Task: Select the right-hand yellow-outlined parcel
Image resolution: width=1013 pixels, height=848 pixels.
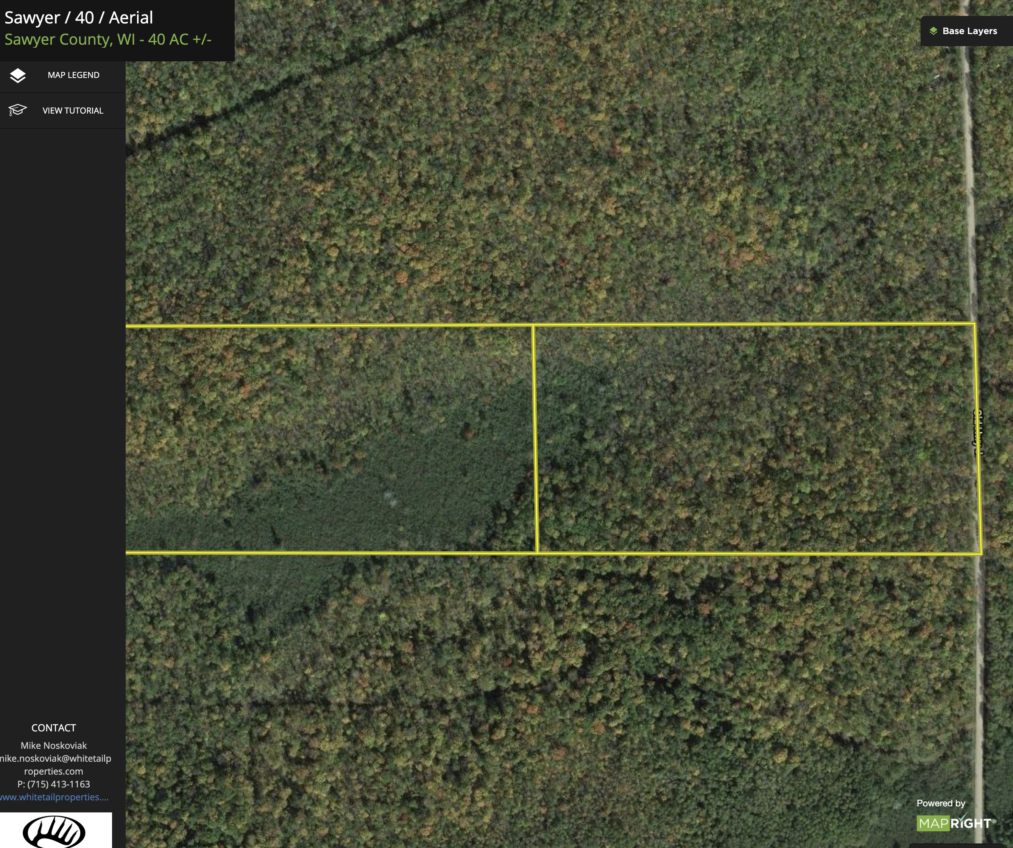Action: point(757,439)
